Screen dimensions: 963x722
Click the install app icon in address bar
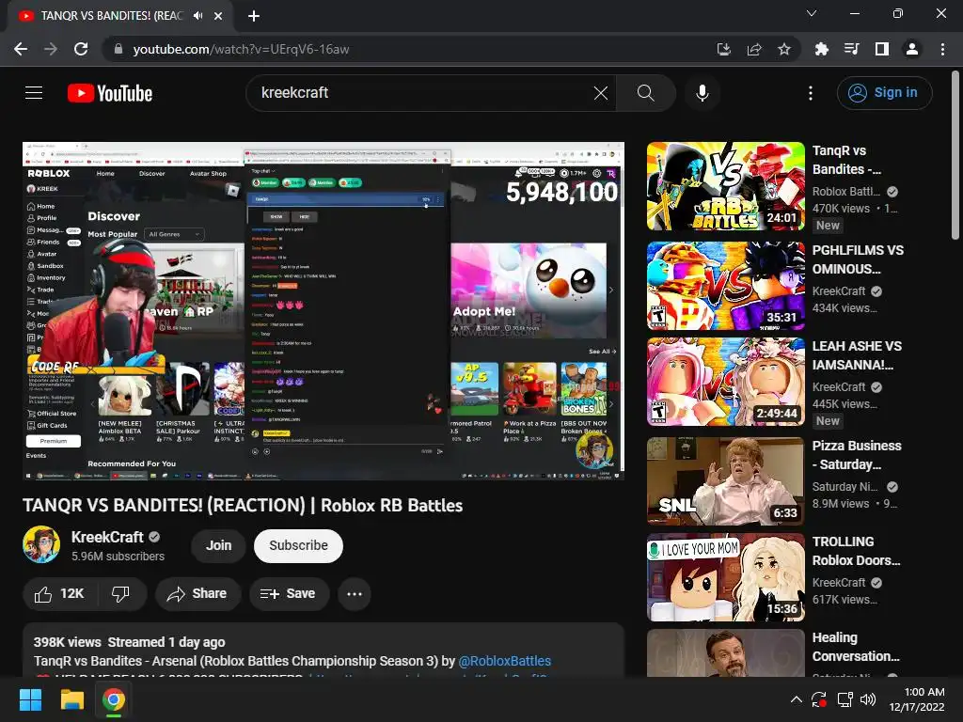click(724, 49)
